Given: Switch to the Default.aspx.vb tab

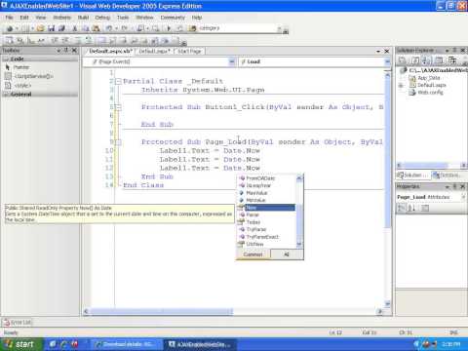Looking at the screenshot, I should coord(110,51).
